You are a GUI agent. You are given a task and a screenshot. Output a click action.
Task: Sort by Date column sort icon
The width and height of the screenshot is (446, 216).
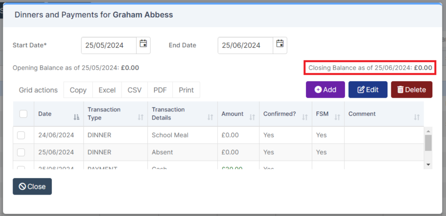[76, 117]
